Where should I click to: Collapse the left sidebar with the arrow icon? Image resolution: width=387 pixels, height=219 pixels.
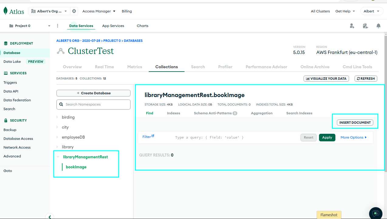[50, 216]
